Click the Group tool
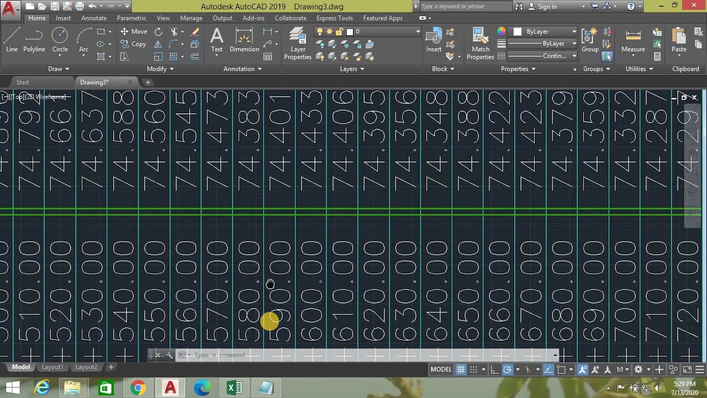This screenshot has height=398, width=707. tap(590, 40)
